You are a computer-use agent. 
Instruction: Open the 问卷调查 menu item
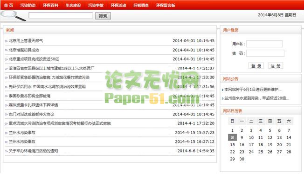point(141,5)
